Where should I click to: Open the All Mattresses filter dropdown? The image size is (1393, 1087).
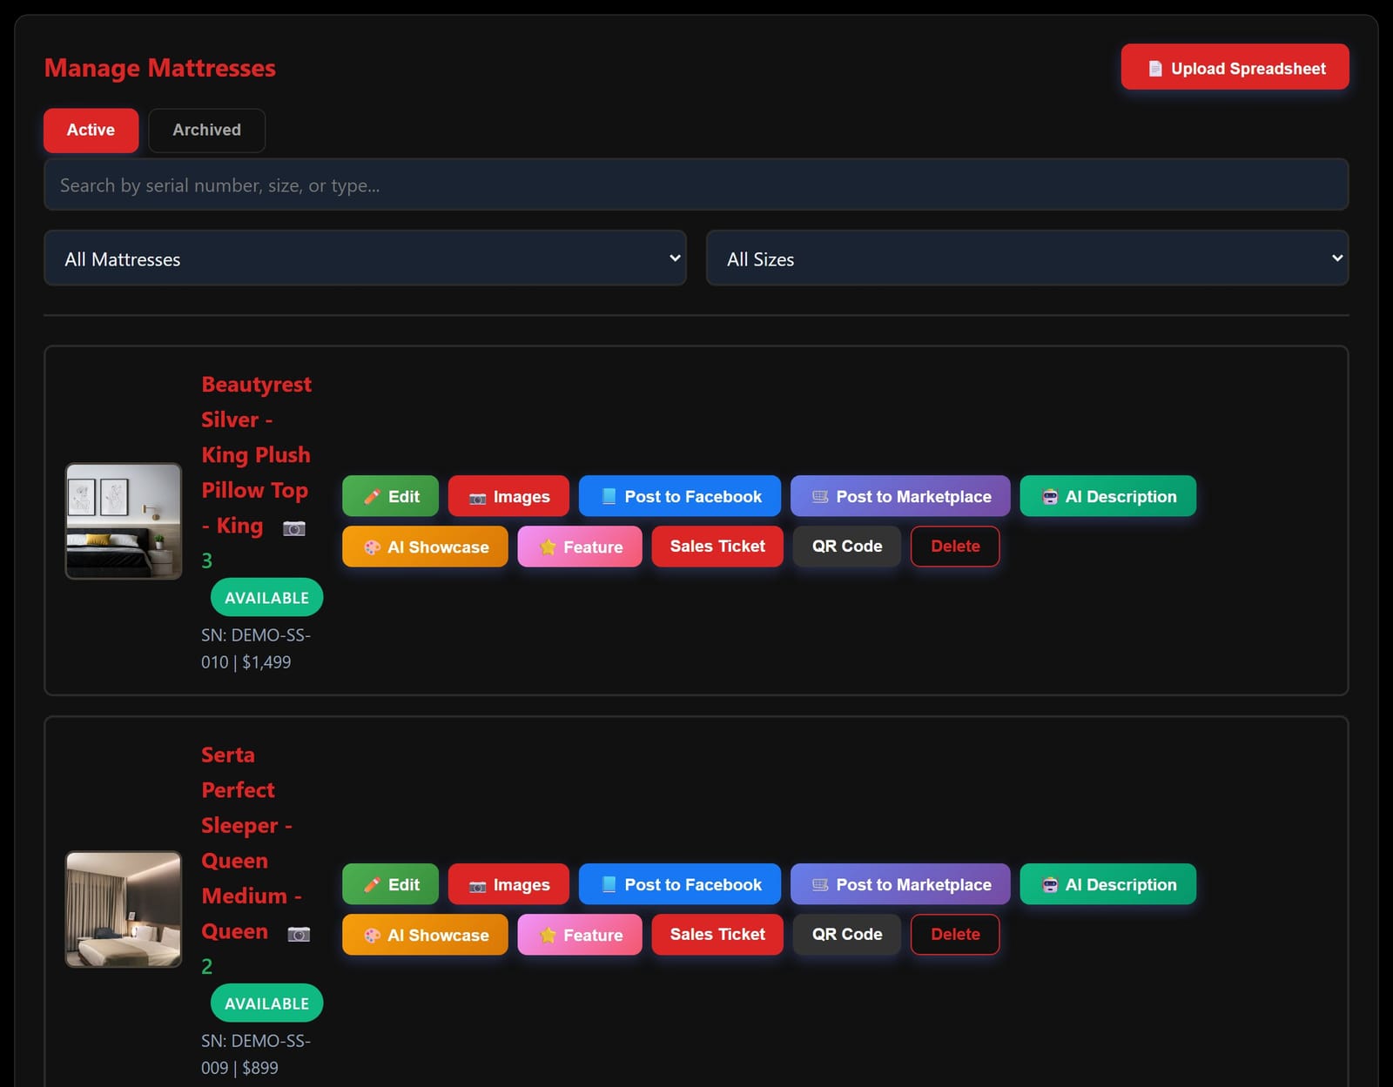365,258
